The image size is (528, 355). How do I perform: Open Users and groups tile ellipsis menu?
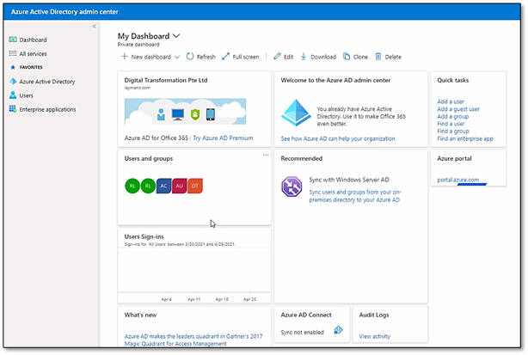click(266, 155)
